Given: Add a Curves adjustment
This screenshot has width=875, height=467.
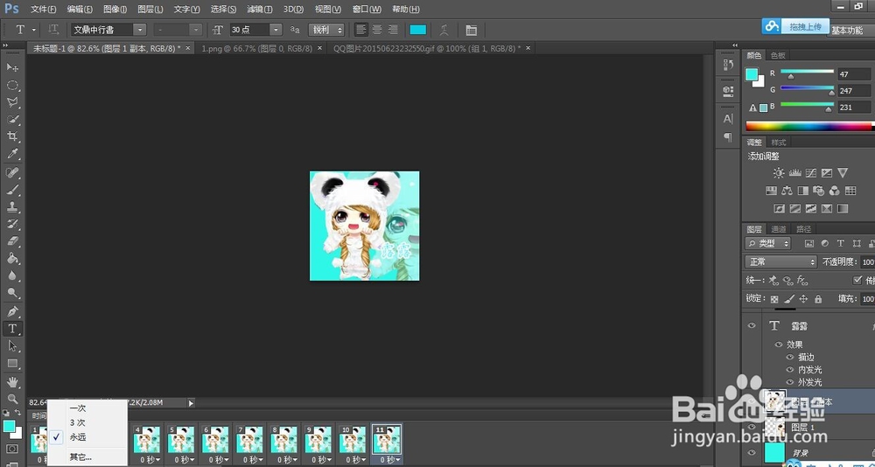Looking at the screenshot, I should coord(811,173).
